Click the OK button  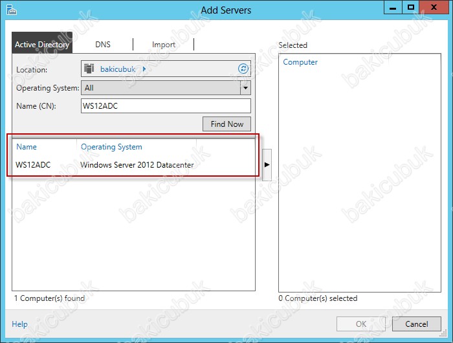[x=361, y=324]
